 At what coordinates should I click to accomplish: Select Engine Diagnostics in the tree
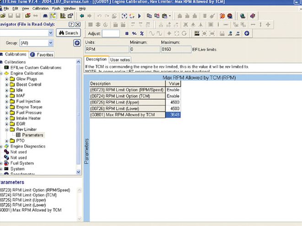[28, 147]
